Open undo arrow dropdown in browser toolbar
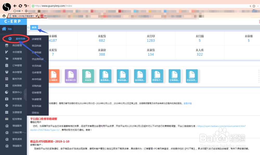 29,6
